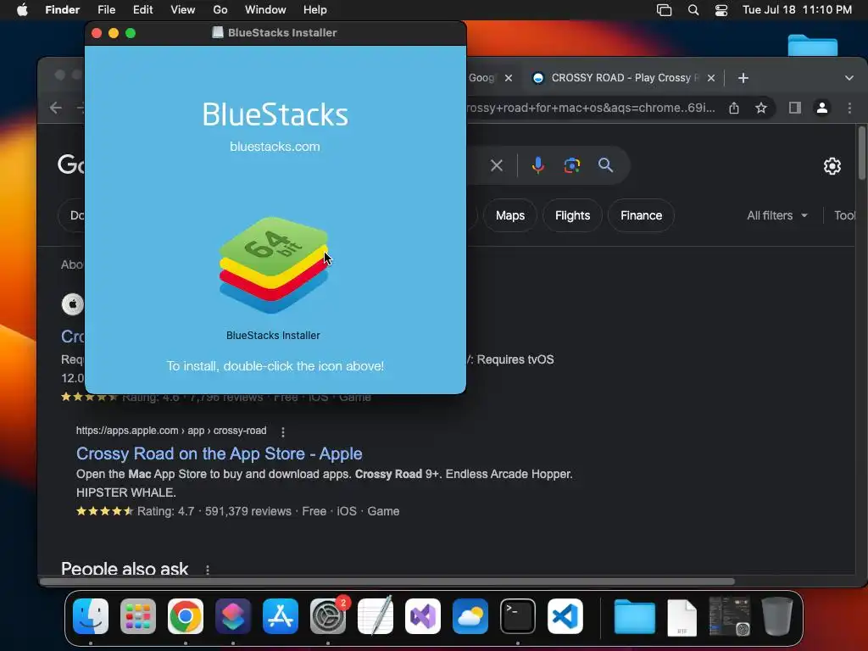Viewport: 868px width, 651px height.
Task: Clear the Google search box text
Action: coord(497,165)
